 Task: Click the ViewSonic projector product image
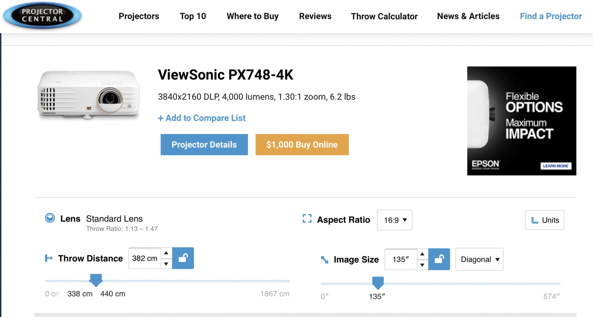point(89,95)
